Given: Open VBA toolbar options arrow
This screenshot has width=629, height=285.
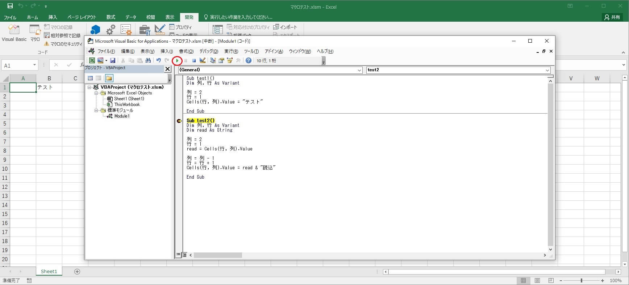Looking at the screenshot, I should coord(324,61).
